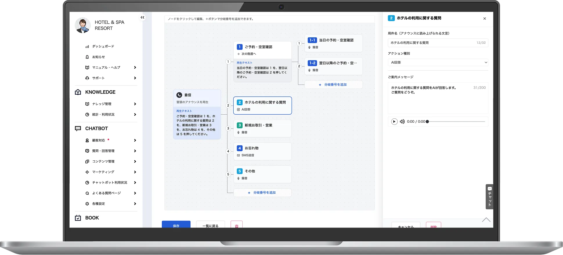Expand よくある質問ページ chevron
563x255 pixels.
point(135,193)
